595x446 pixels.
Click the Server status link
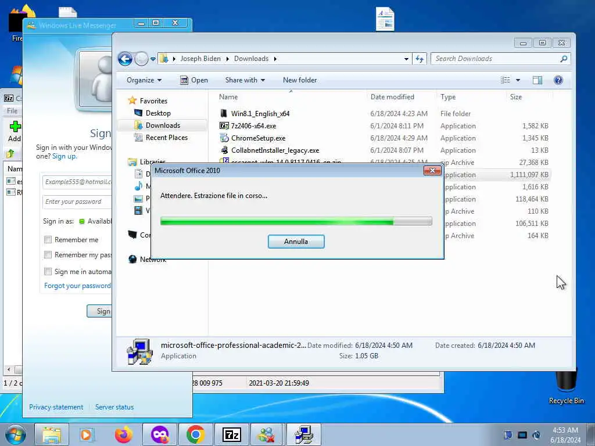(114, 407)
